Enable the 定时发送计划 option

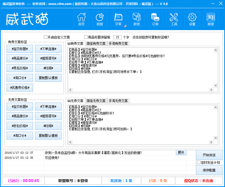coord(198,162)
